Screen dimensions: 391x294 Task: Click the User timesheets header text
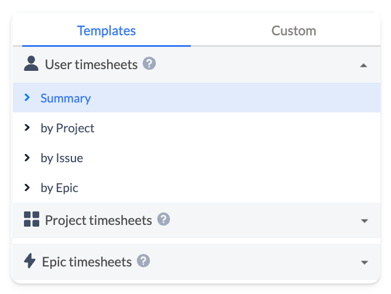coord(91,64)
